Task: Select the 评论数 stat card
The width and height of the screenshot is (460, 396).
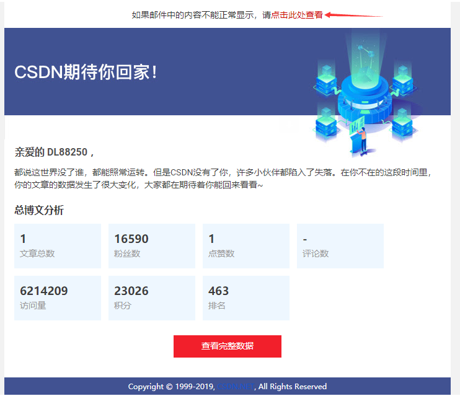Action: 340,246
